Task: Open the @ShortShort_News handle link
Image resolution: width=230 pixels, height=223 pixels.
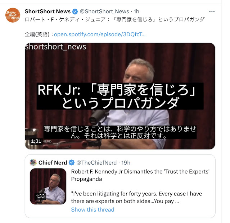Action: 104,11
